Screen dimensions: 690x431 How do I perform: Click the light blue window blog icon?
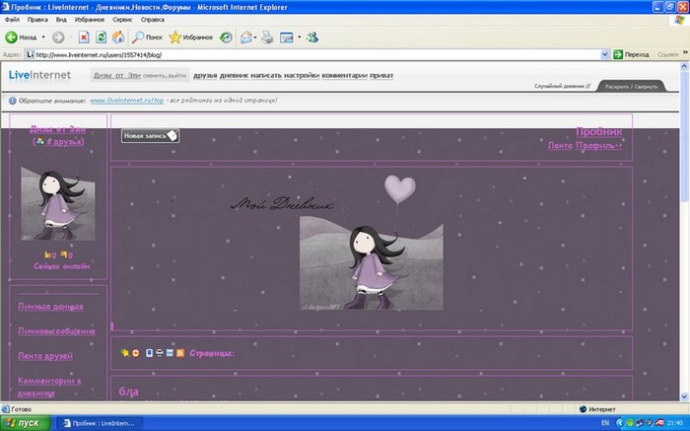[170, 353]
